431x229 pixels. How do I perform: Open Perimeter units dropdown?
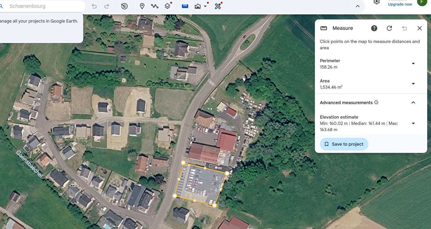[413, 64]
